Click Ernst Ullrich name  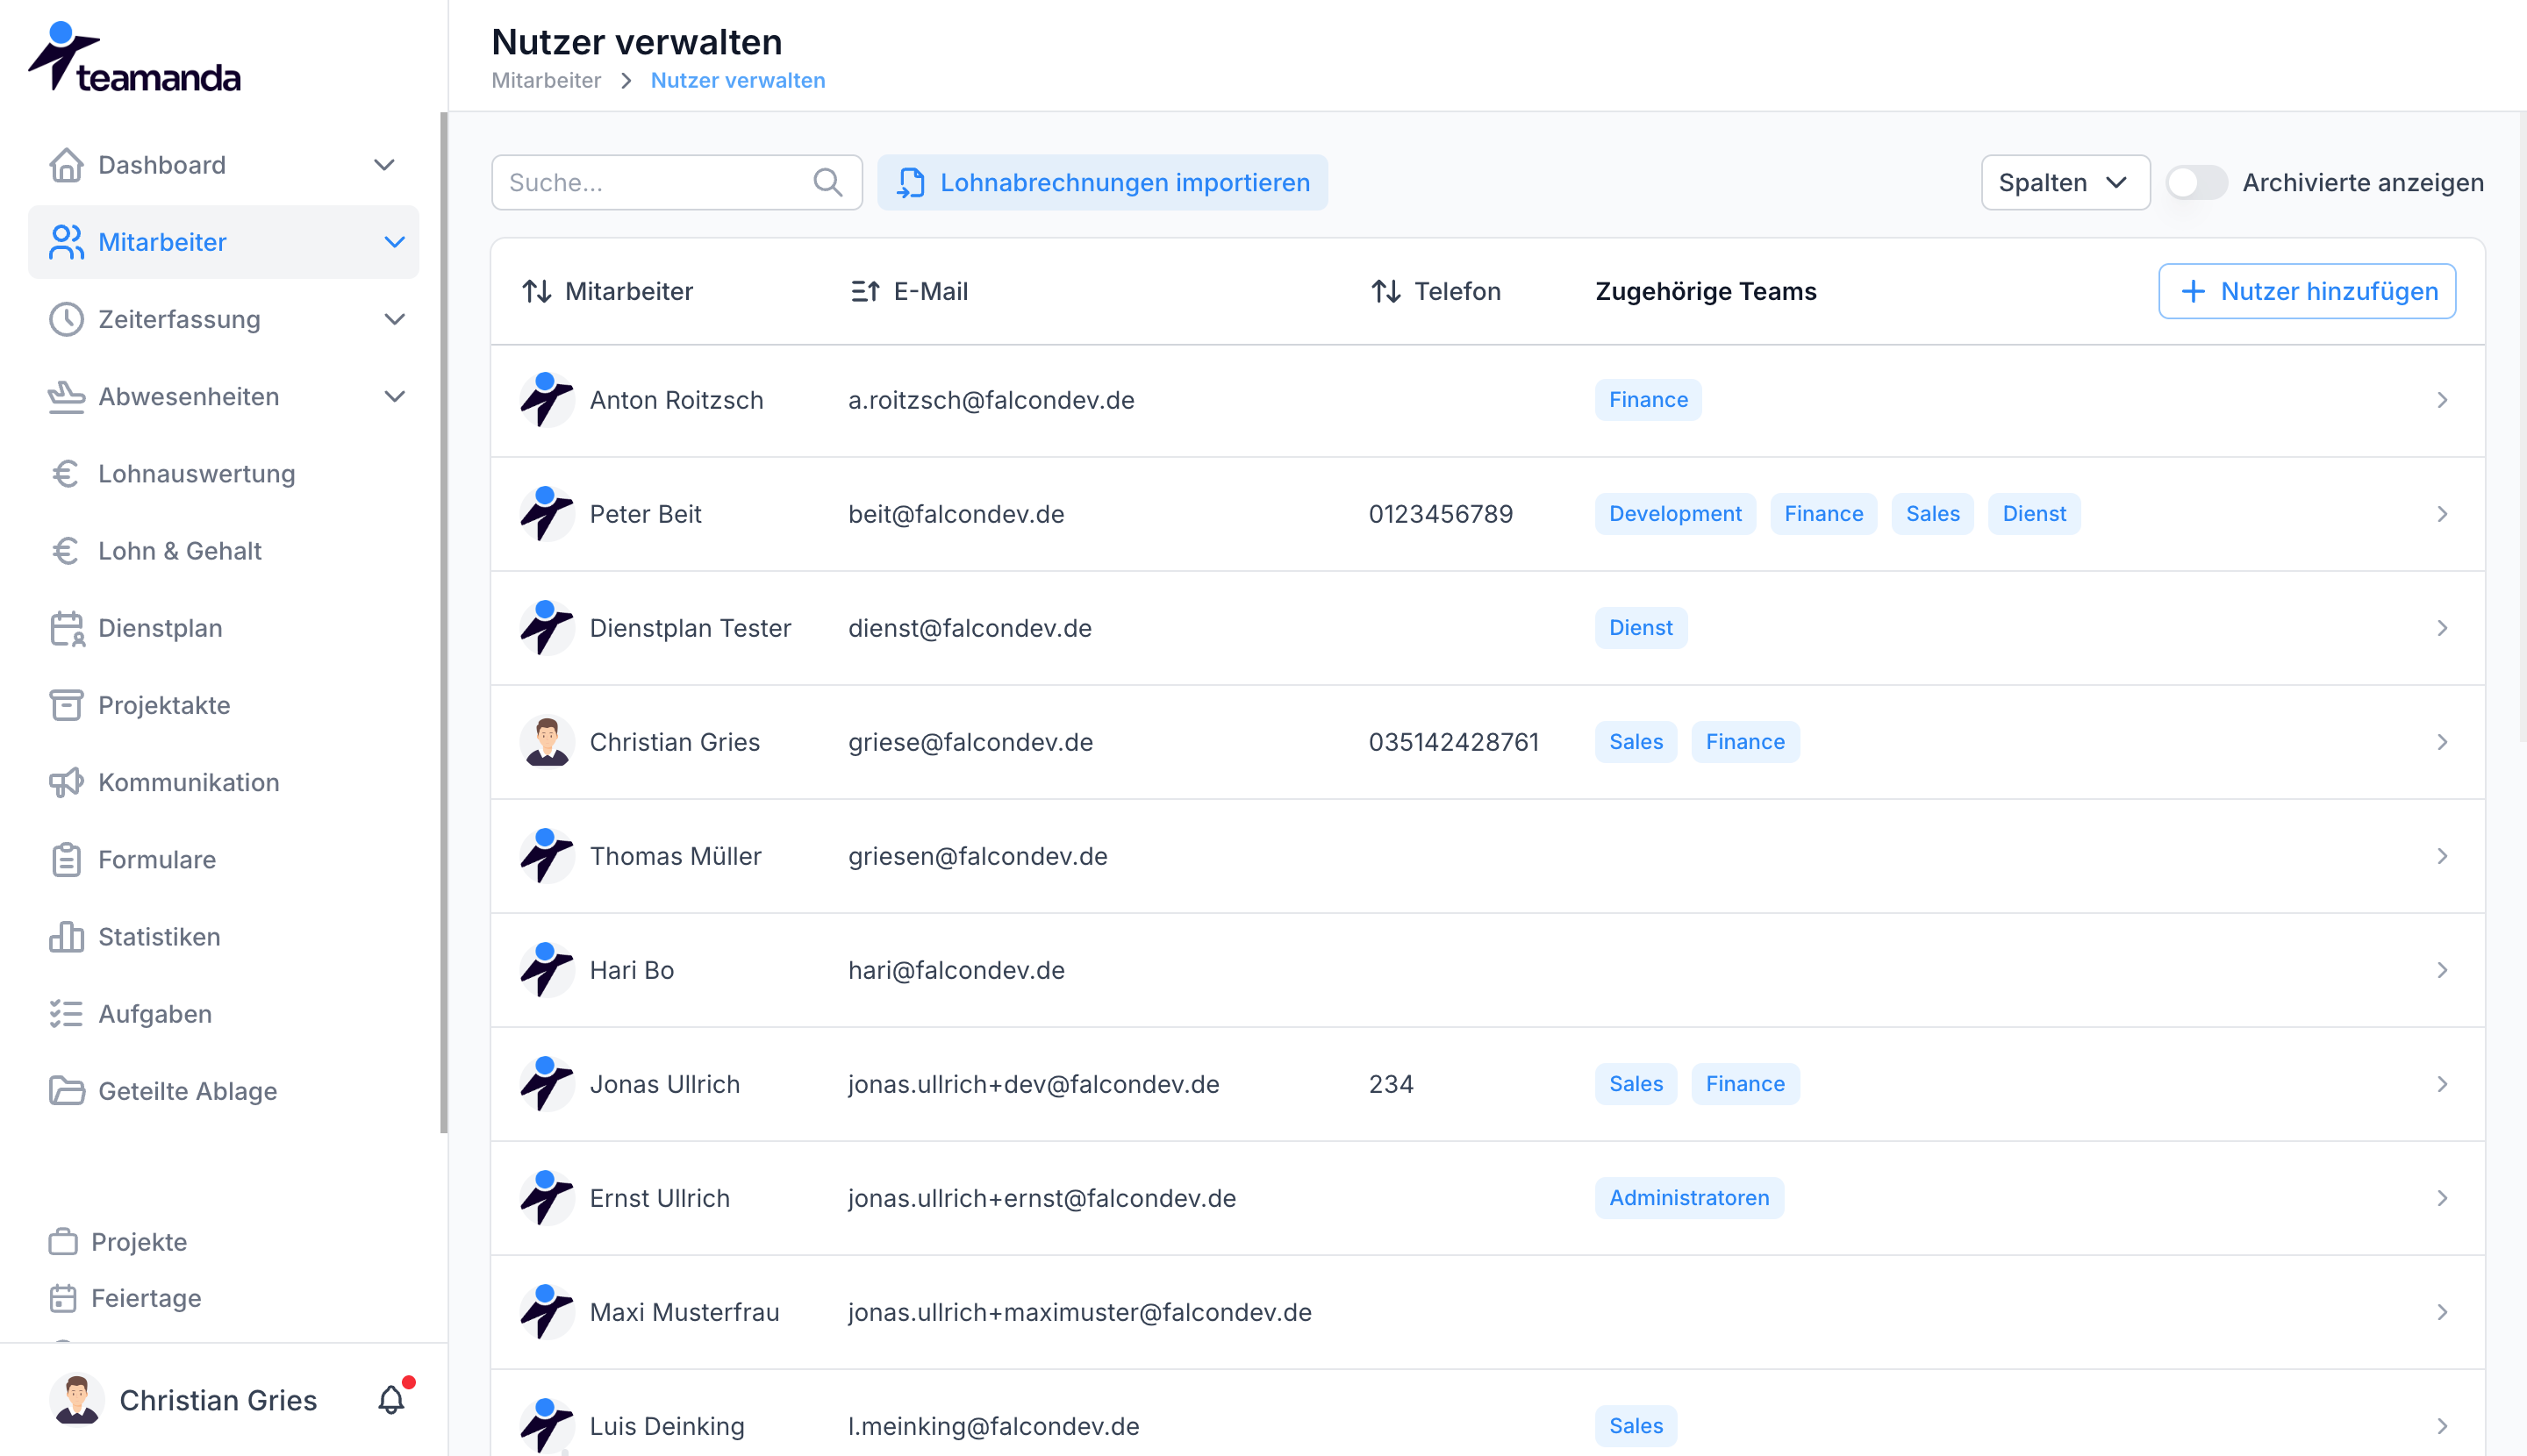[659, 1198]
